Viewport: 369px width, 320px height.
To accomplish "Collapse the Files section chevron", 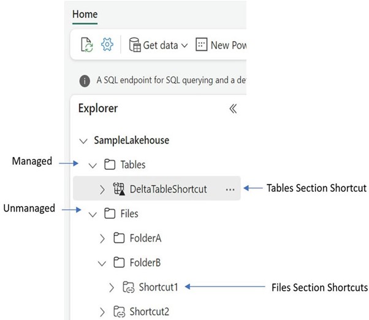I will tap(93, 215).
